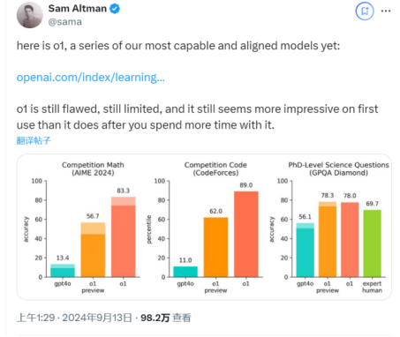400x337 pixels.
Task: Open Sam Altman's profile picture
Action: [30, 15]
